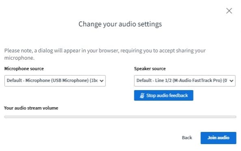Join audio with current settings
The width and height of the screenshot is (241, 151).
click(x=218, y=138)
